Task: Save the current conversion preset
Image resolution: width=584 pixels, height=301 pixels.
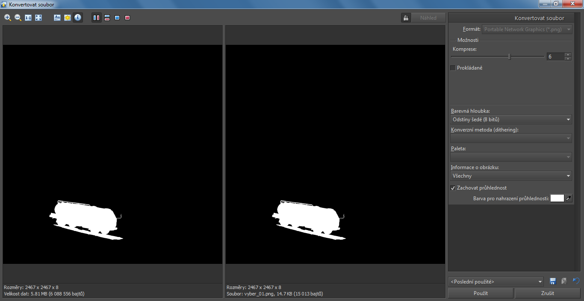Action: [553, 281]
